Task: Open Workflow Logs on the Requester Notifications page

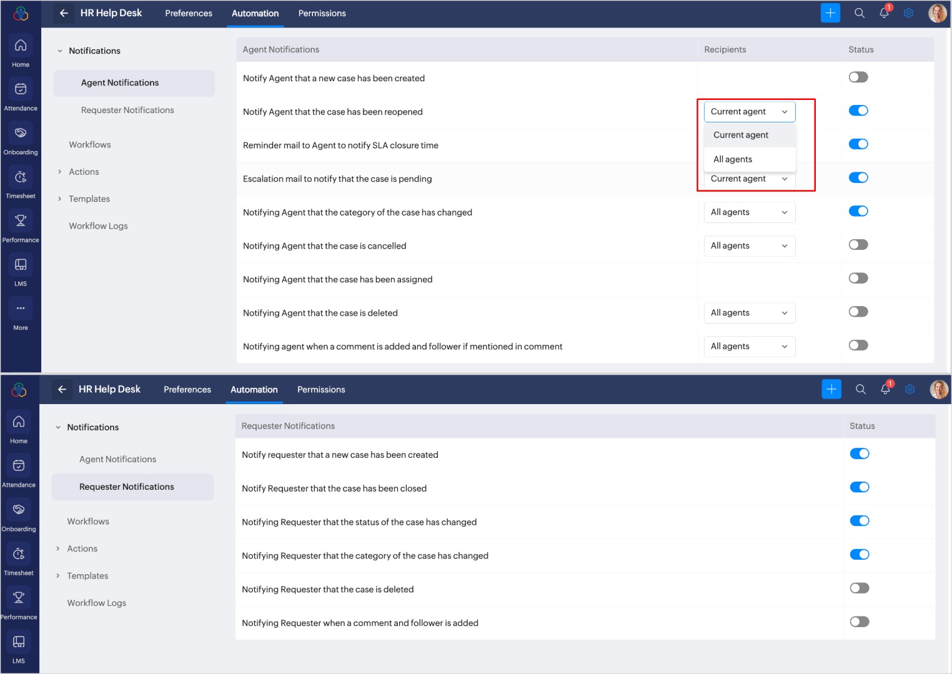Action: pos(96,603)
